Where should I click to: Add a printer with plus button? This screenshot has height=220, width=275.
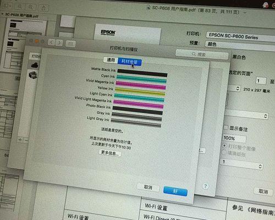20,140
